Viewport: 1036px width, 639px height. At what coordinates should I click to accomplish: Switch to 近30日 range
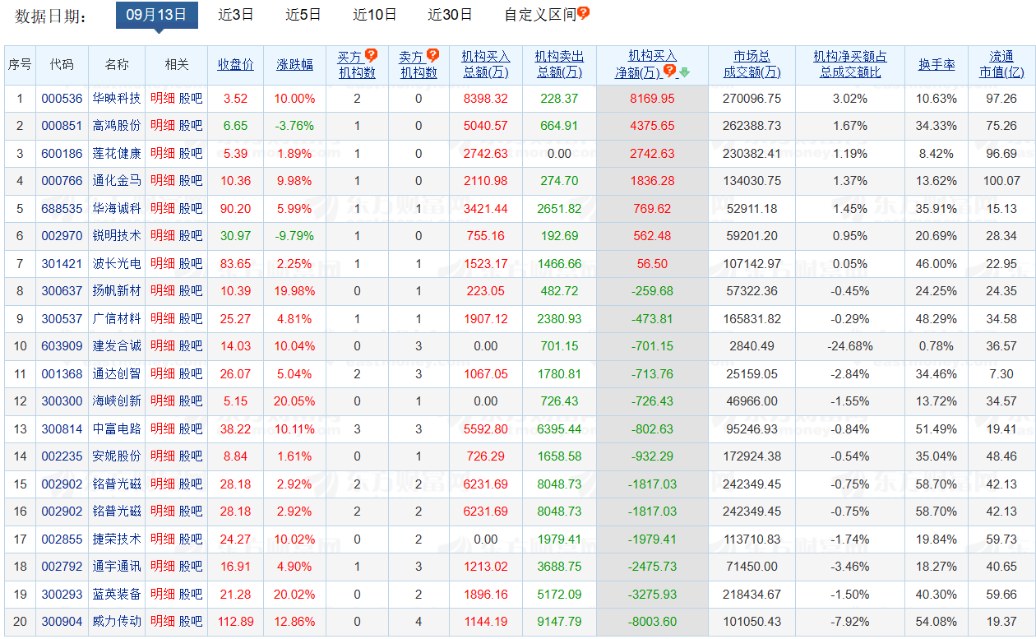click(x=451, y=14)
